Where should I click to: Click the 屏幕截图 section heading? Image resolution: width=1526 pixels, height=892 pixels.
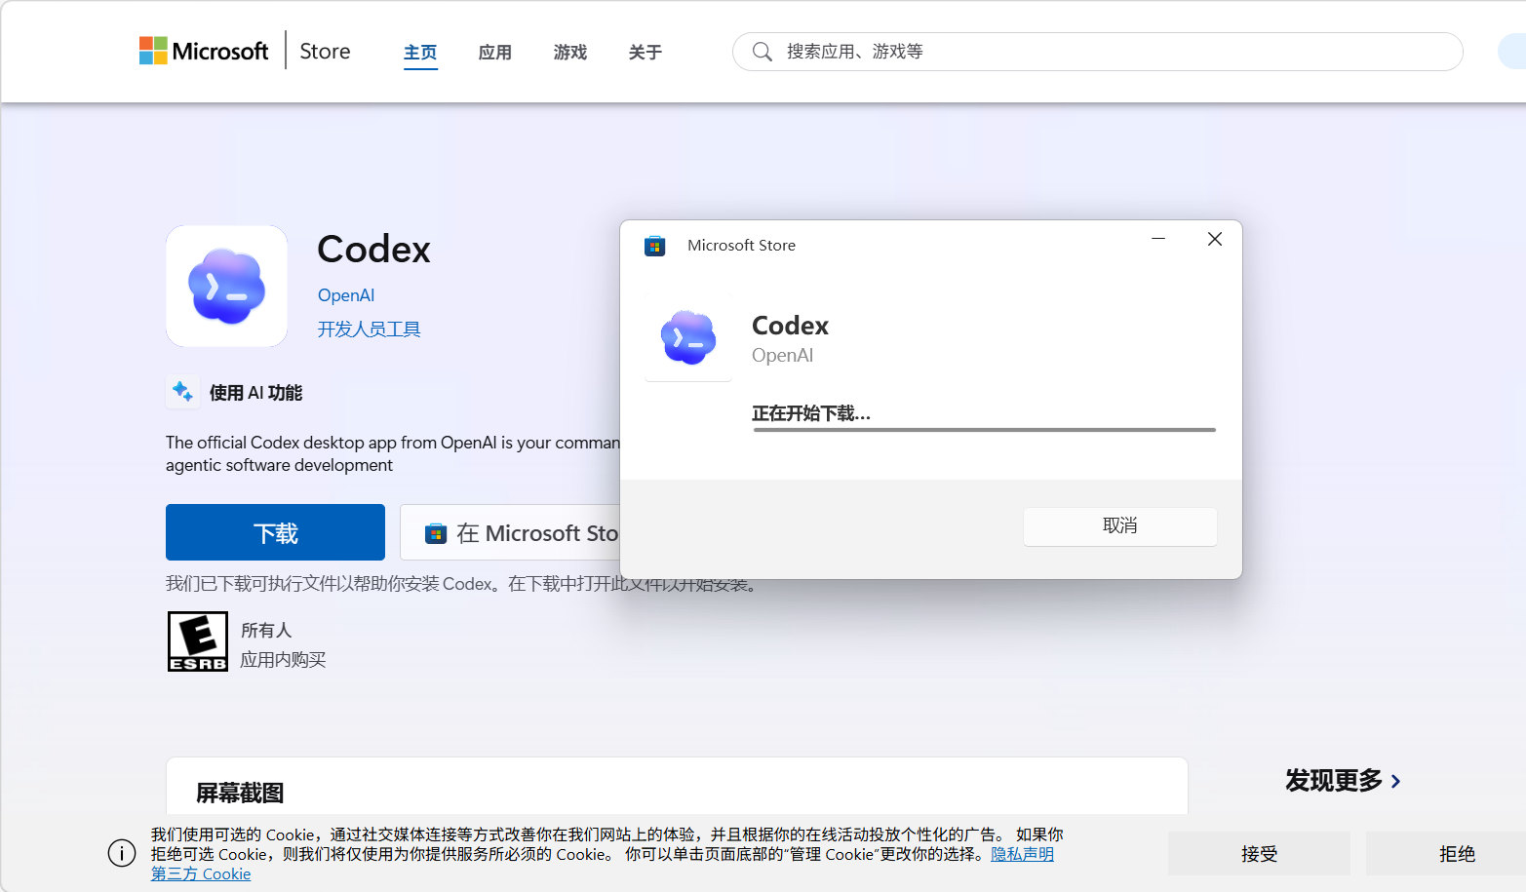(240, 793)
